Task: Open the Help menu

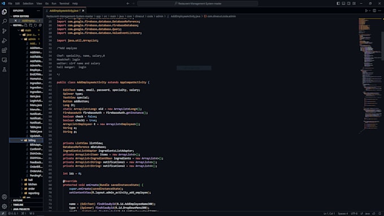Action: pyautogui.click(x=75, y=3)
